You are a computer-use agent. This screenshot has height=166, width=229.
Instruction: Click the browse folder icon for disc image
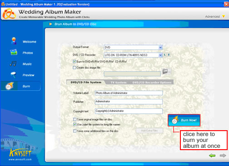pos(166,71)
